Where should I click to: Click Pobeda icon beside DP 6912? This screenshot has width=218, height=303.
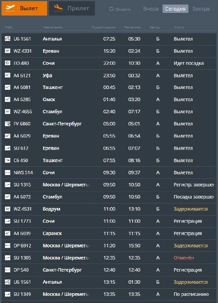[x=8, y=245]
